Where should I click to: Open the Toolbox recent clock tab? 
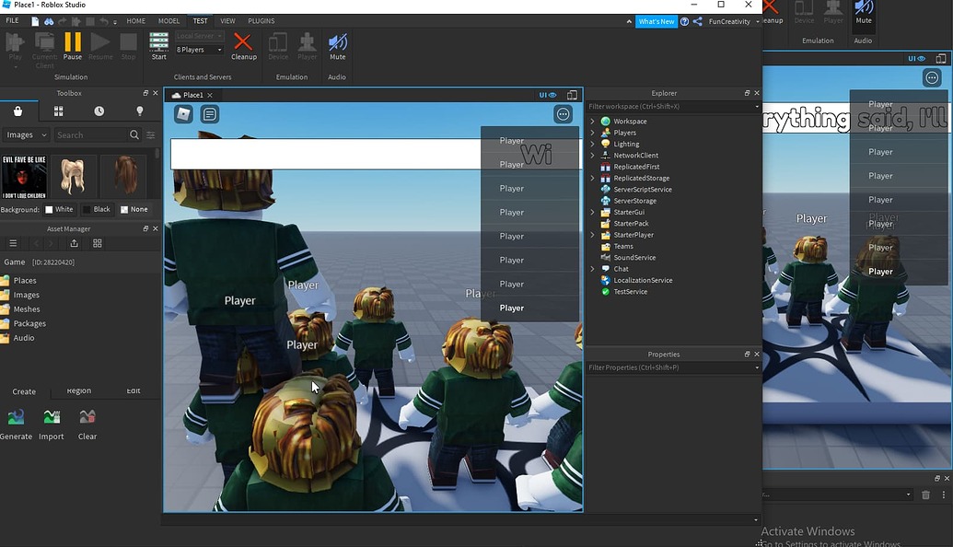(x=99, y=111)
